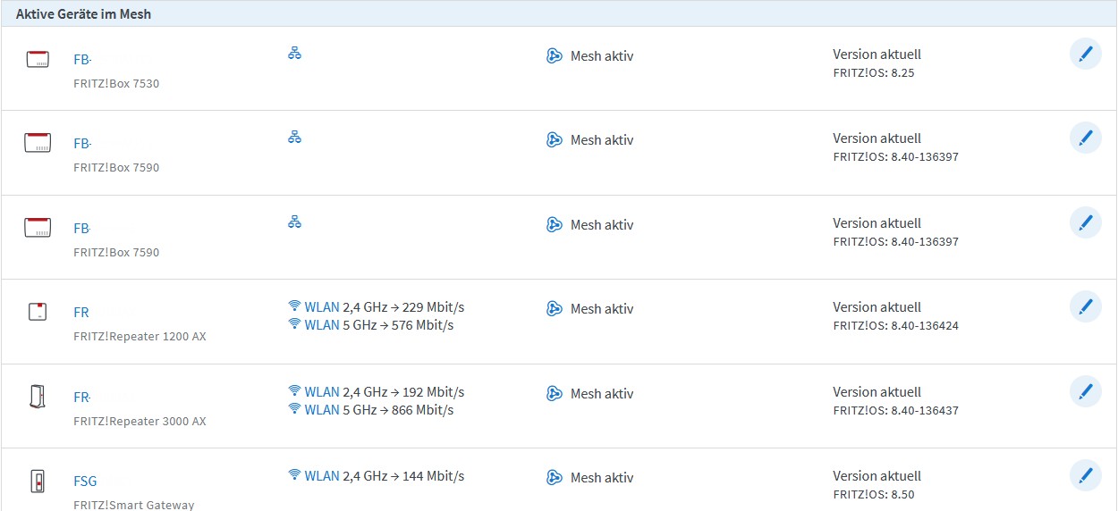Edit the FRITZ!Repeater 3000 AX entry
This screenshot has height=511, width=1118.
(x=1086, y=391)
